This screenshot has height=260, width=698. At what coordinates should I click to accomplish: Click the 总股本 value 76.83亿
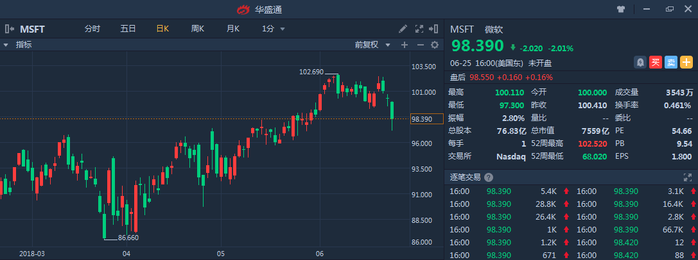tap(512, 131)
